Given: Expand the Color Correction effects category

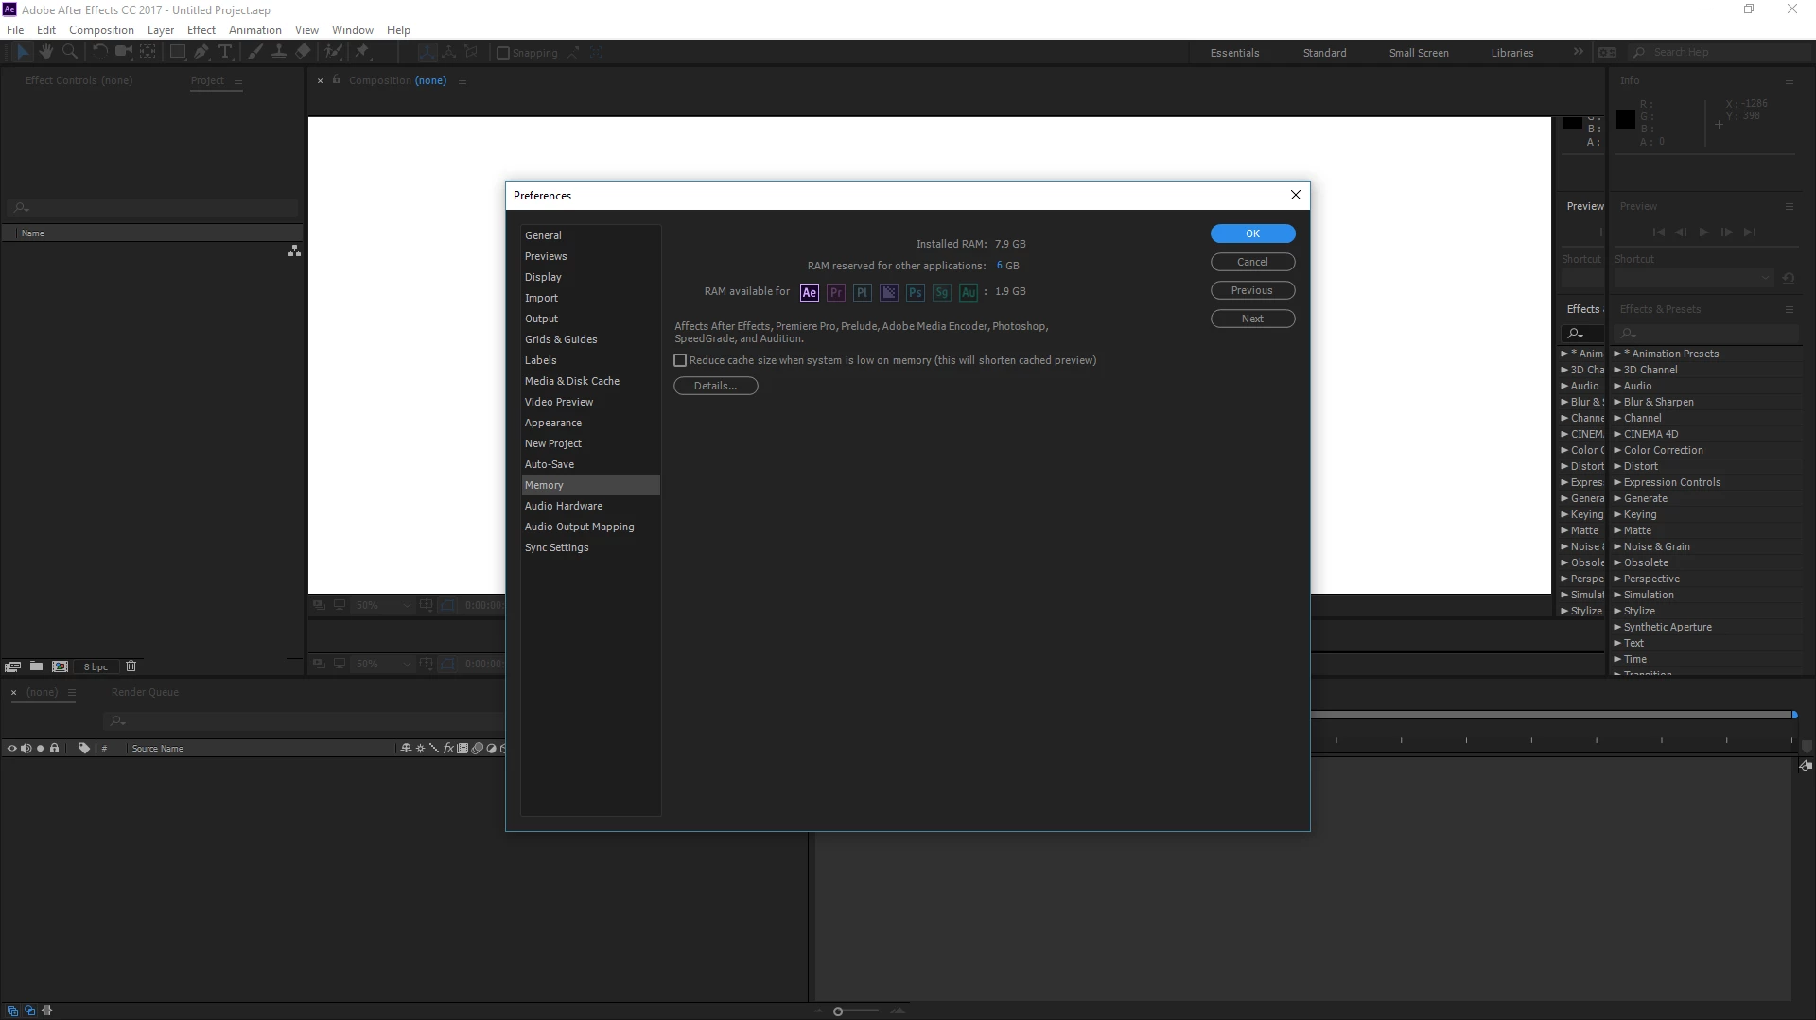Looking at the screenshot, I should pos(1617,450).
